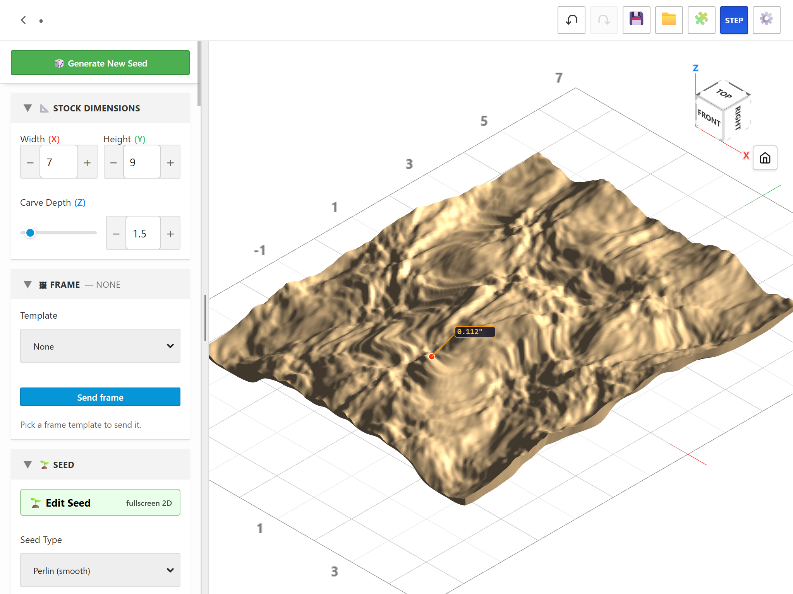Increase Carve Depth with plus button
This screenshot has width=793, height=594.
[170, 233]
